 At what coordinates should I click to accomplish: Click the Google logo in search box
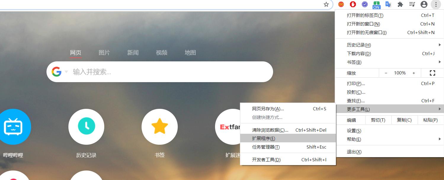click(x=57, y=72)
